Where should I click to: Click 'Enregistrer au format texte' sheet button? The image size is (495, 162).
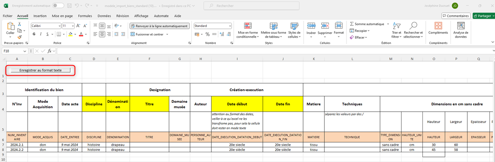(x=40, y=71)
